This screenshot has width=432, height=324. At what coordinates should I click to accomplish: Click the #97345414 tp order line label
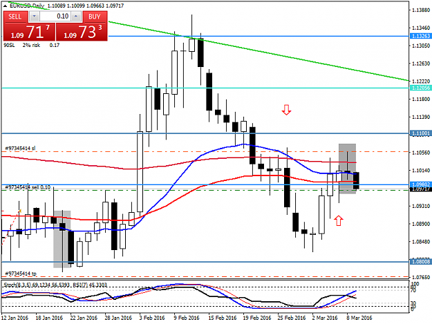pos(21,274)
